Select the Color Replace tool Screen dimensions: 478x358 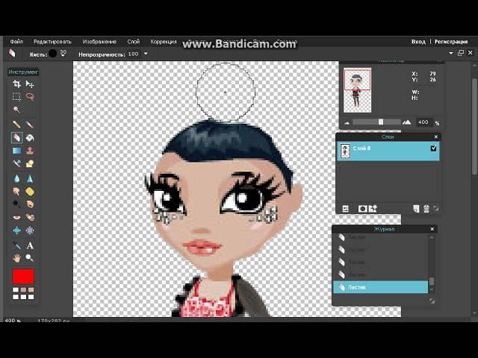click(x=16, y=164)
